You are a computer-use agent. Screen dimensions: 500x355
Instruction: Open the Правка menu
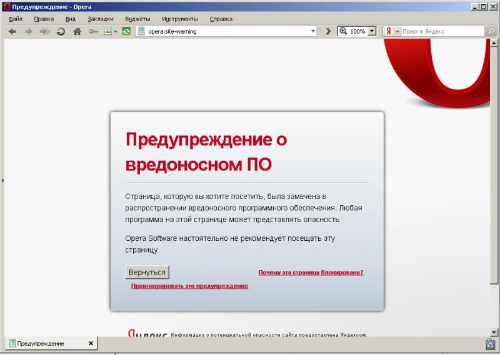click(x=44, y=19)
